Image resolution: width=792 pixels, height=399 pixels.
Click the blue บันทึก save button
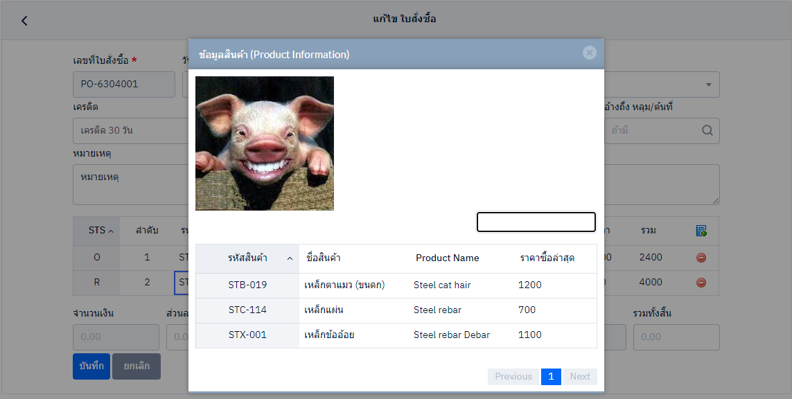(91, 366)
